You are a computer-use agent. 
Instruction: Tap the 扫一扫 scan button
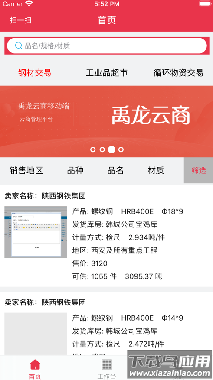click(x=21, y=20)
